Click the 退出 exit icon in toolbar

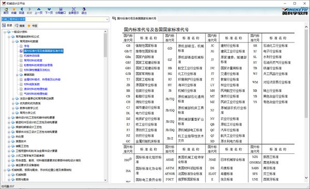click(x=84, y=11)
